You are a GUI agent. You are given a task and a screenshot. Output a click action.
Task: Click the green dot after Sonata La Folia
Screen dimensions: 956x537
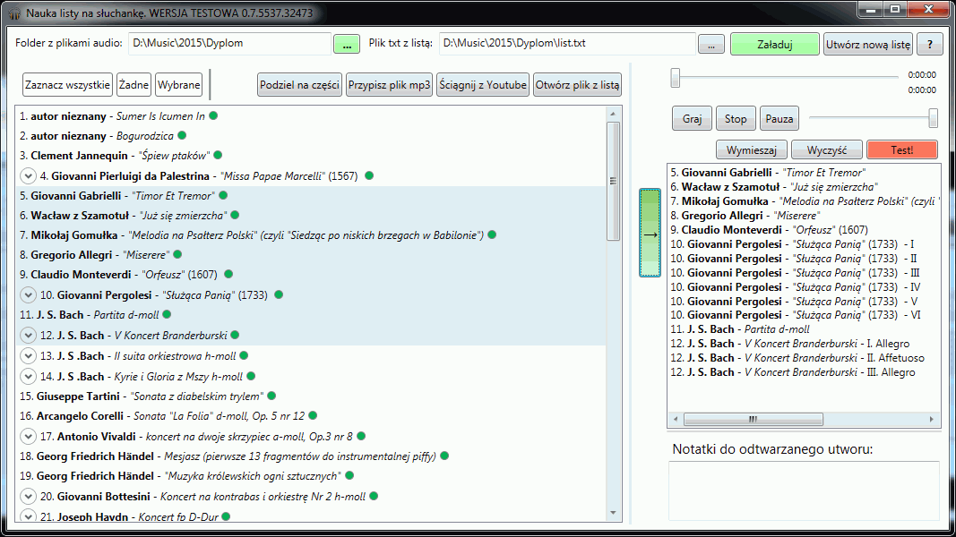[313, 415]
